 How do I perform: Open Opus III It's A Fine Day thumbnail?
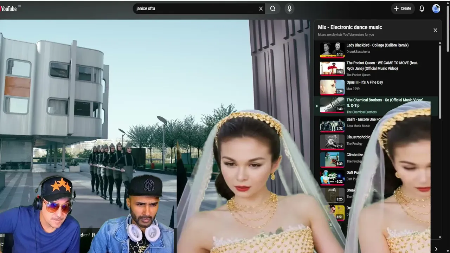point(332,87)
